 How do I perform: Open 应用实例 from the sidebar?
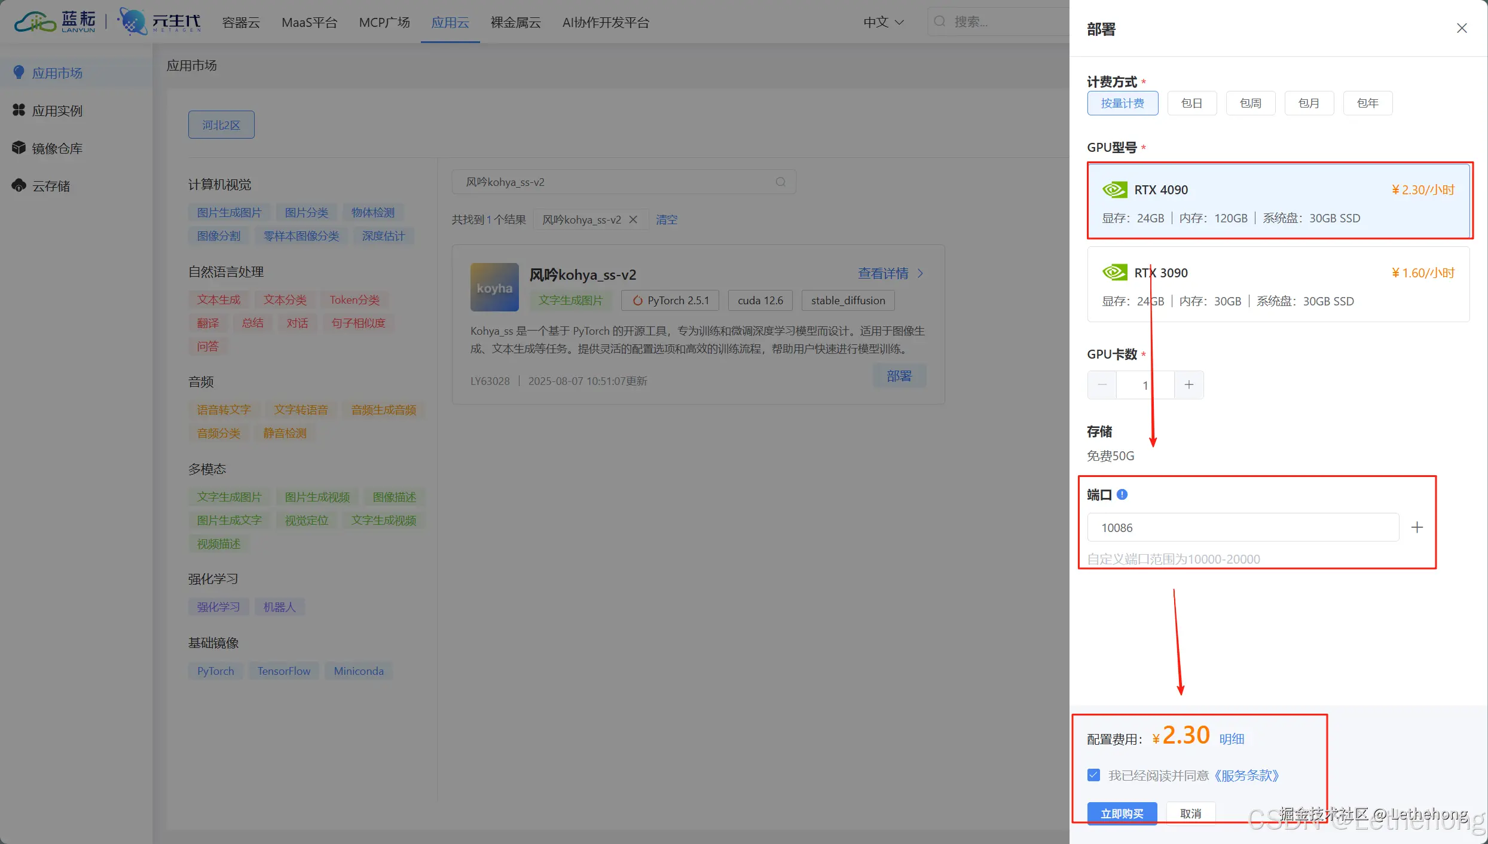(57, 110)
